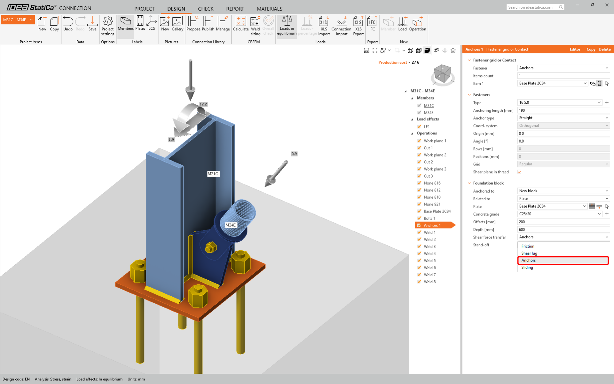Uncheck Shear plane in thread
This screenshot has height=384, width=614.
coord(519,172)
